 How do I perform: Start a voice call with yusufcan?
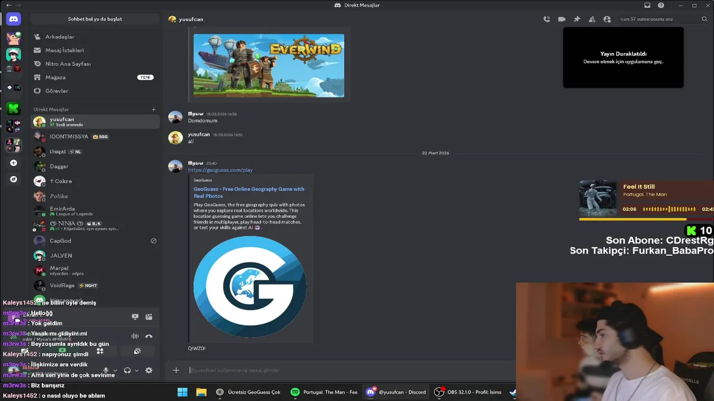coord(547,19)
